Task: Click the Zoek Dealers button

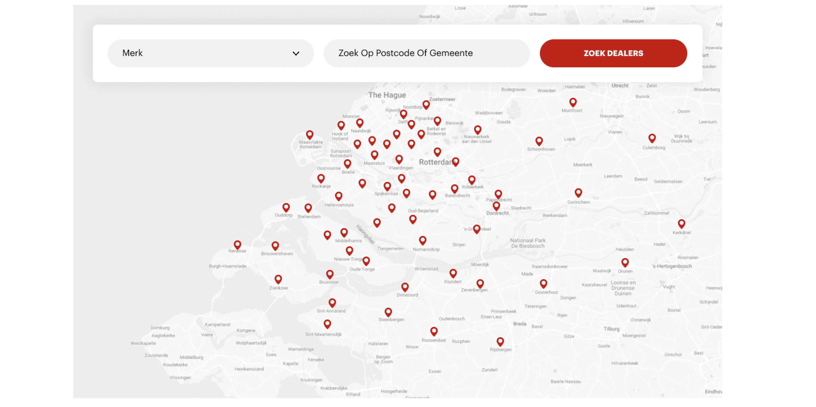Action: pos(613,53)
